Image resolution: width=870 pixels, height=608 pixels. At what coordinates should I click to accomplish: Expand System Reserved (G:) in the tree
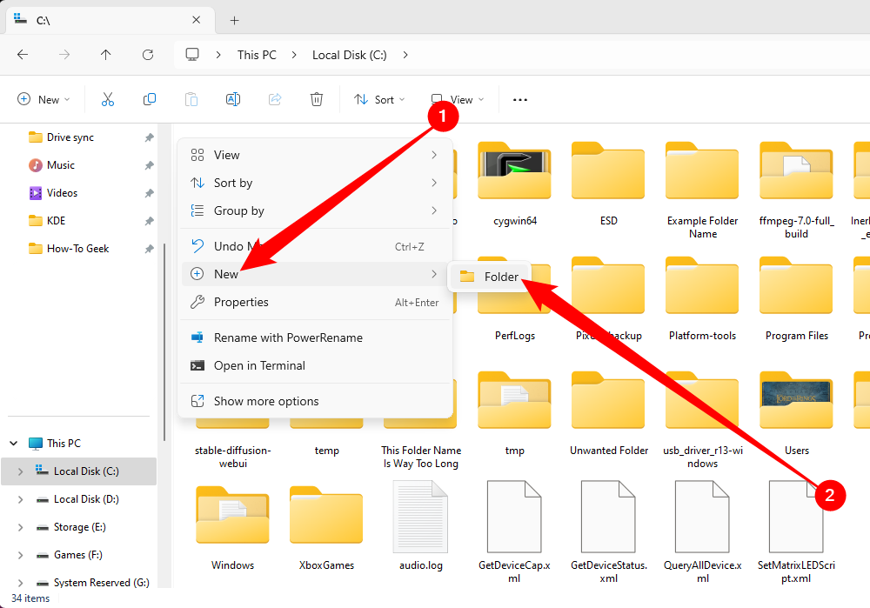[21, 583]
